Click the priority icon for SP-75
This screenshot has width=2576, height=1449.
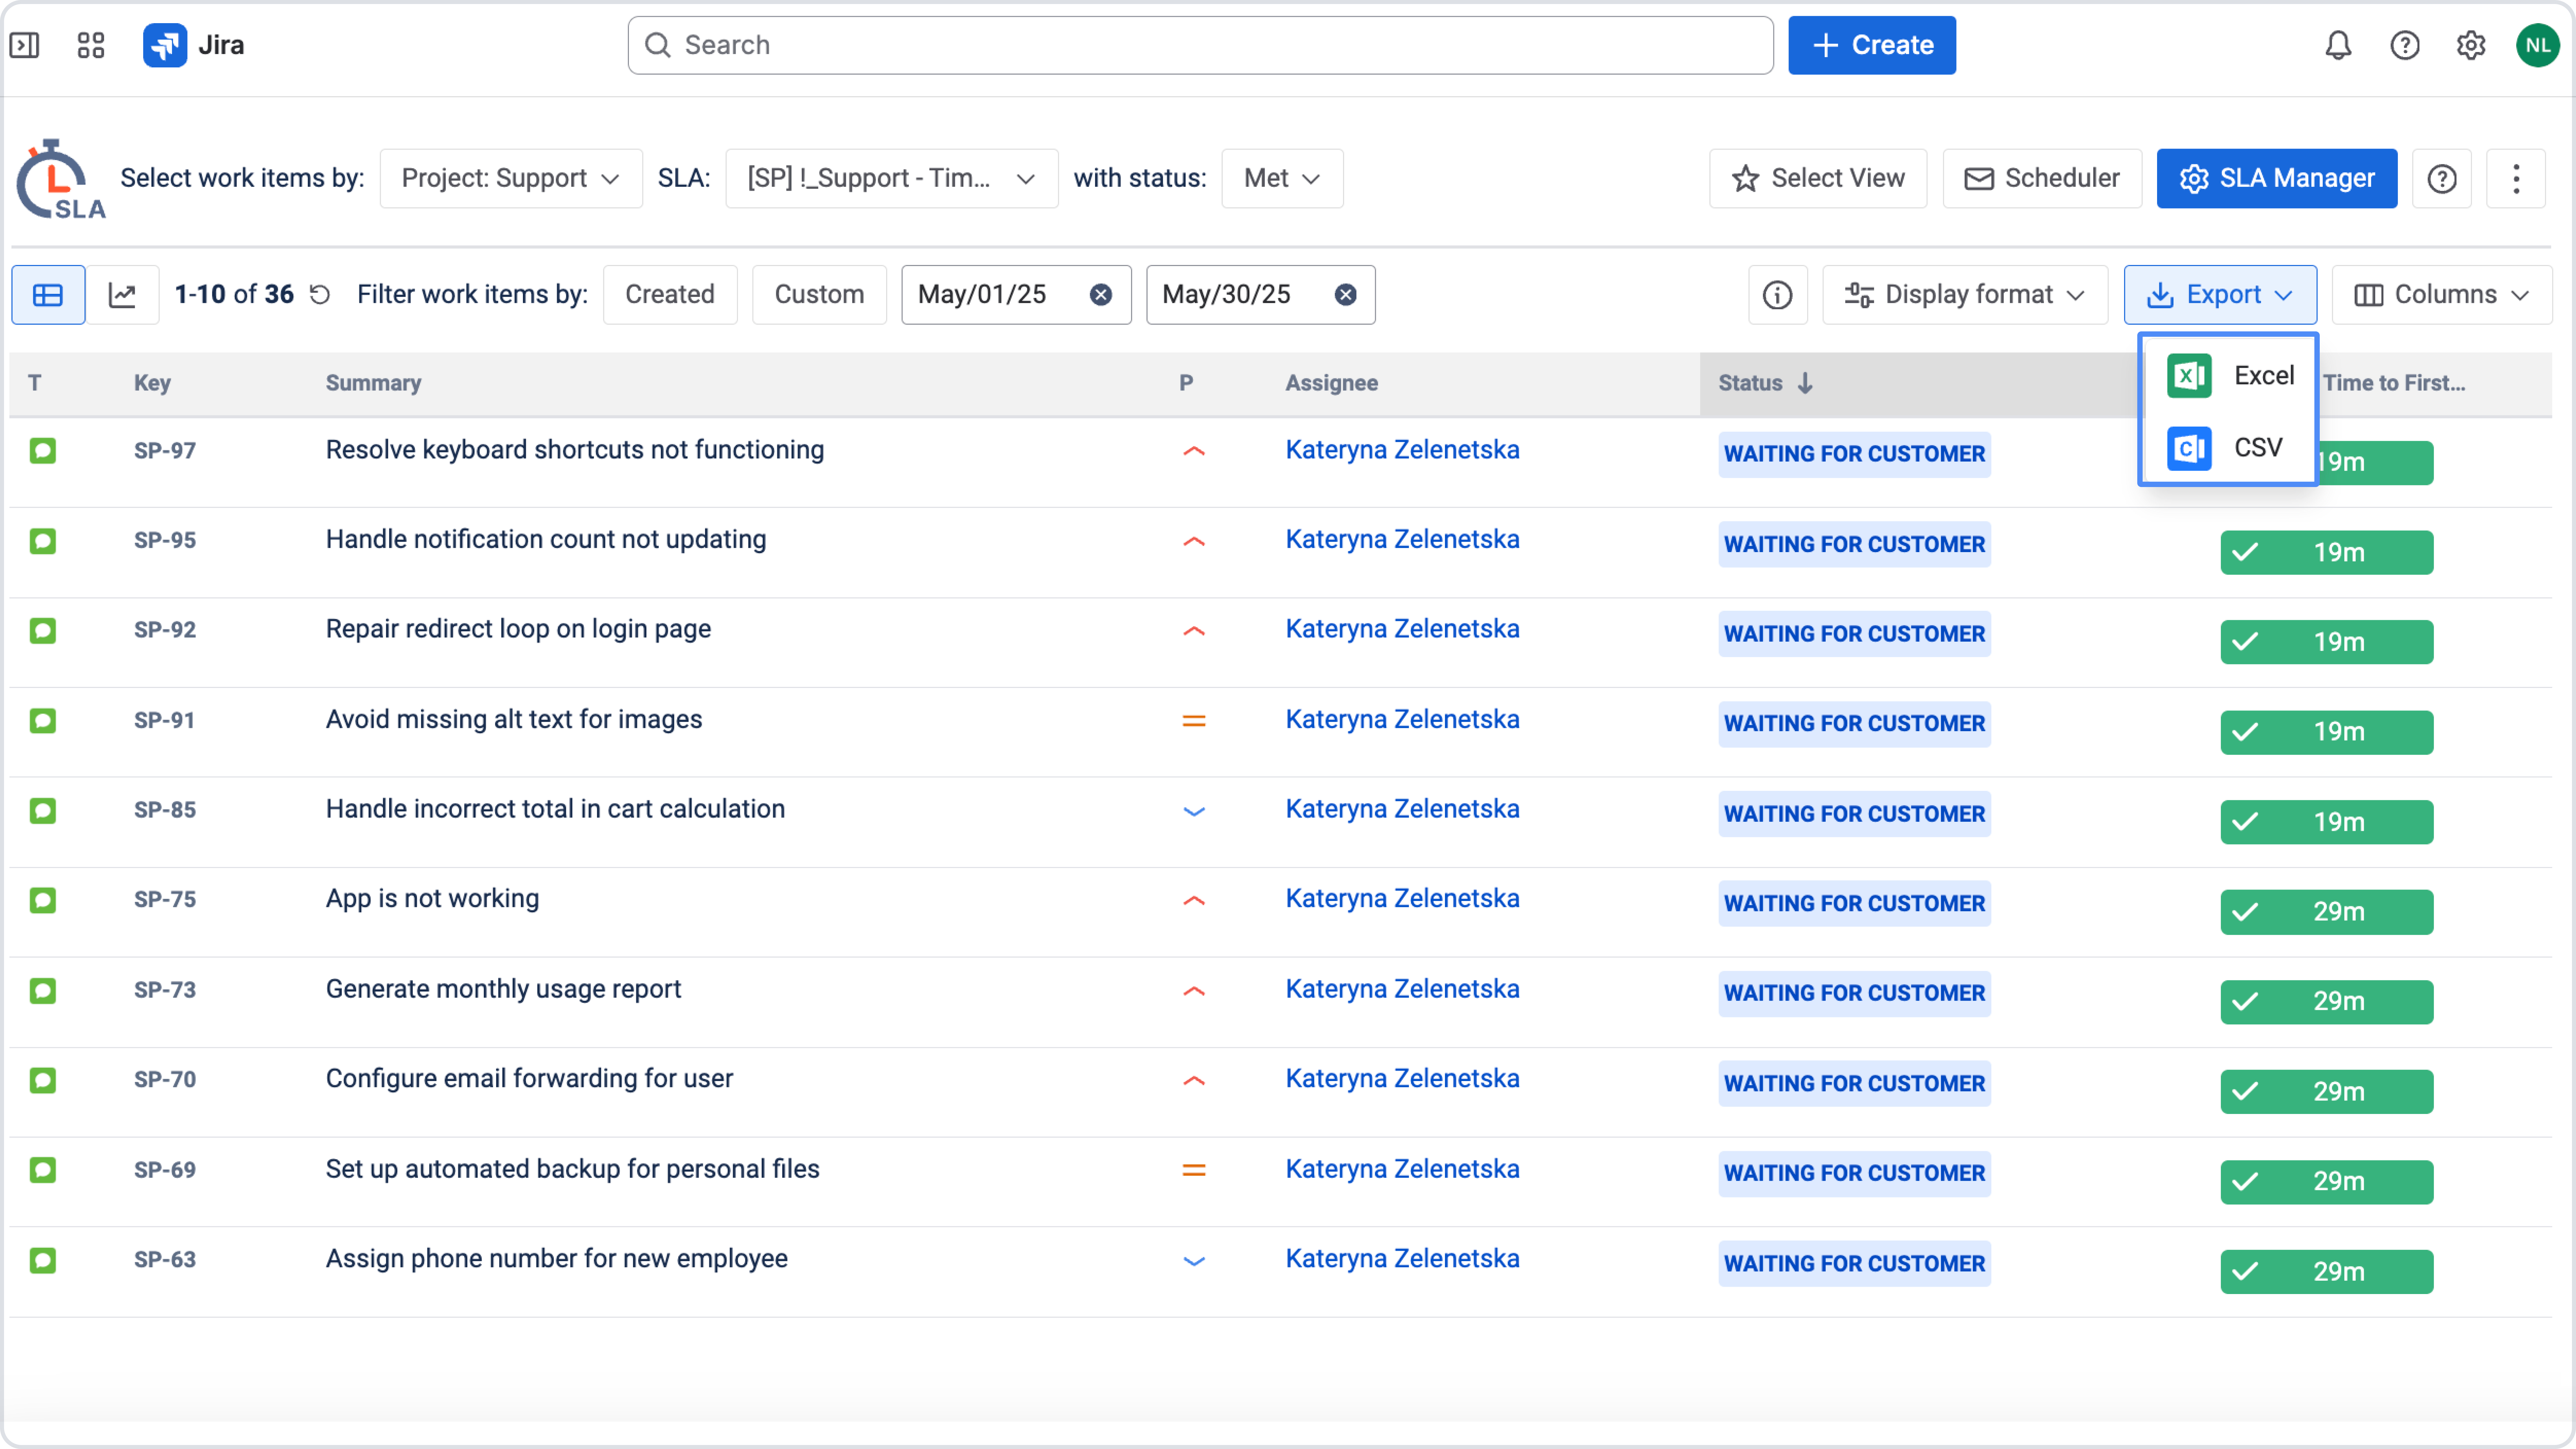coord(1194,901)
